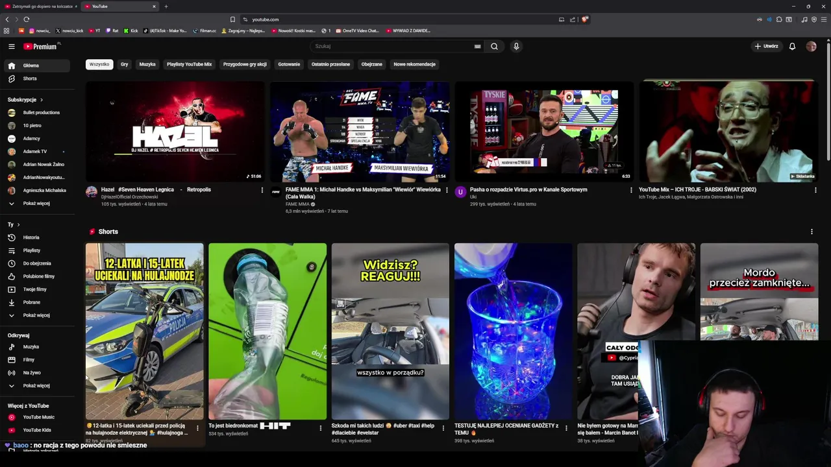
Task: Expand the Ty section arrow
Action: click(18, 224)
